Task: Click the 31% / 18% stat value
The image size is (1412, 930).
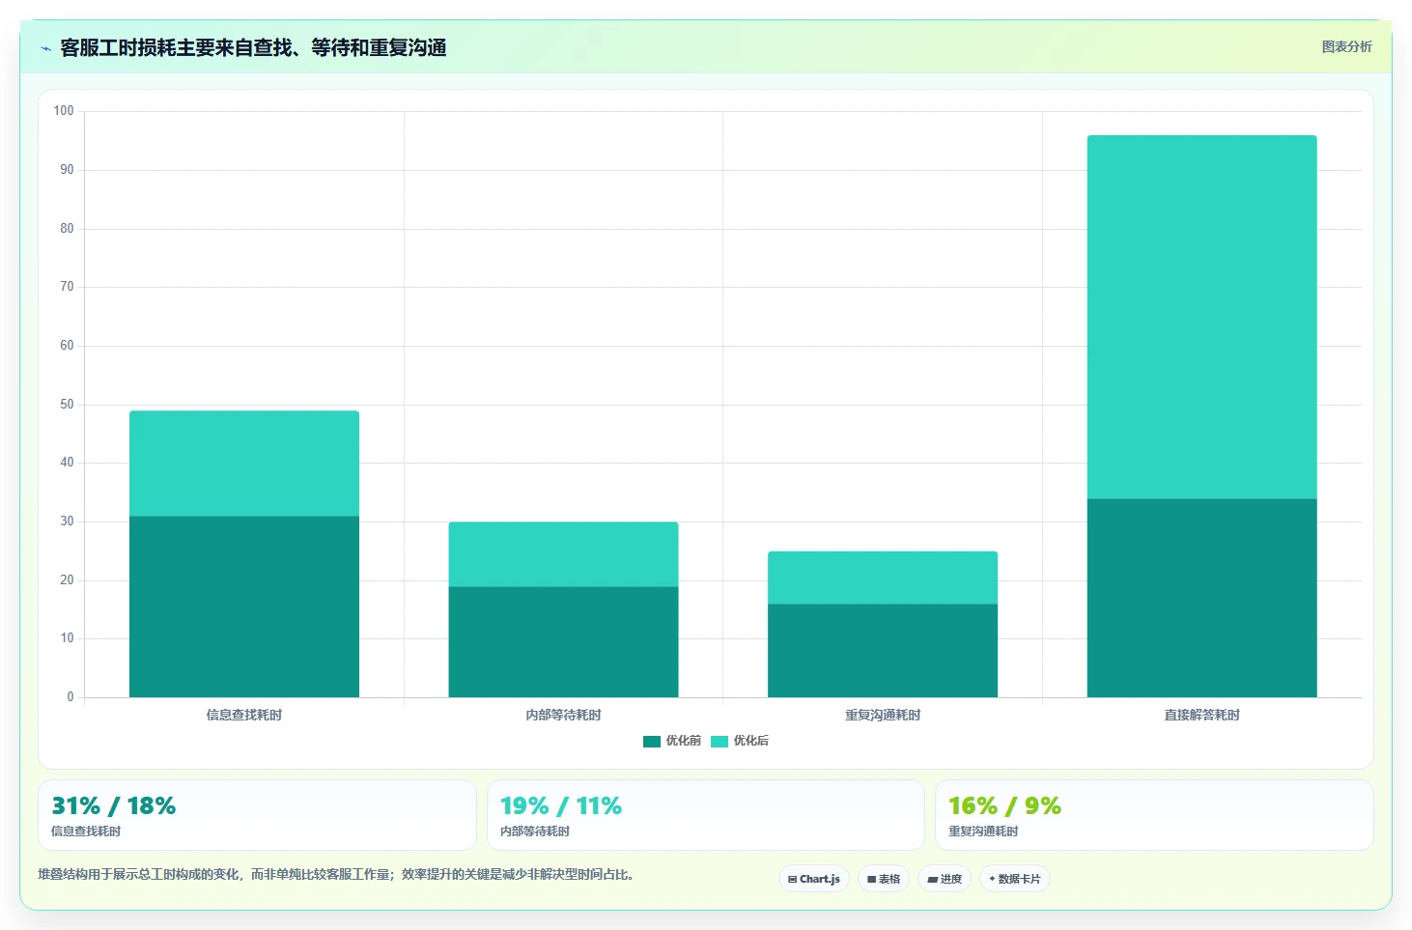Action: click(x=114, y=806)
